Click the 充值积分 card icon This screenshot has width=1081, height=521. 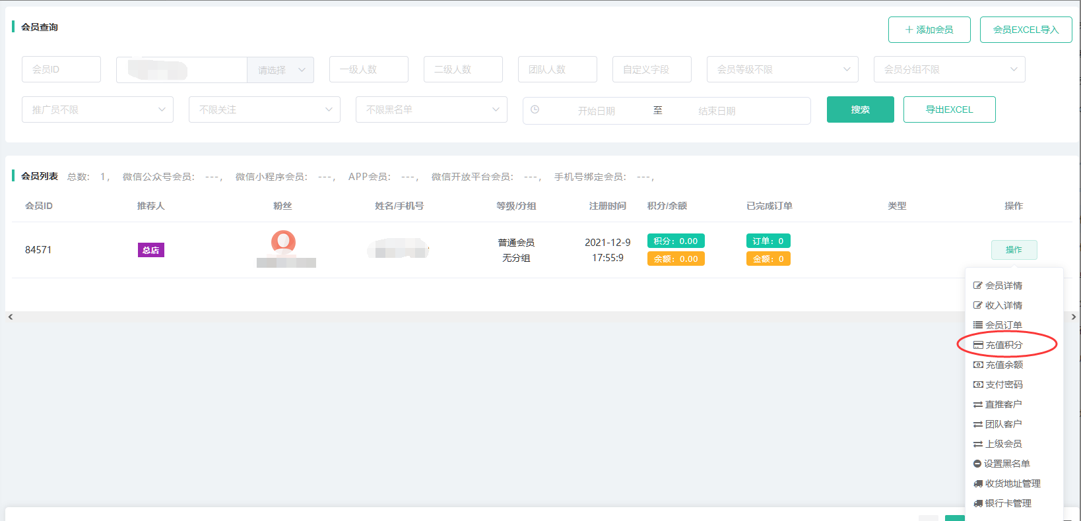(978, 345)
